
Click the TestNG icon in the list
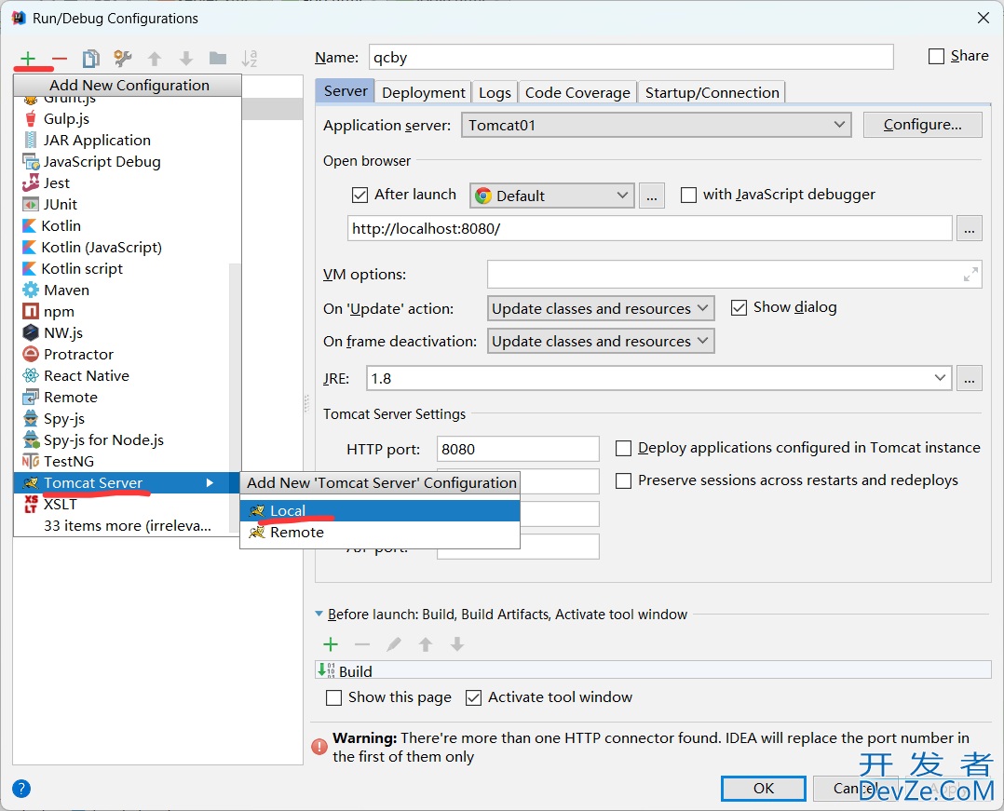click(x=31, y=462)
